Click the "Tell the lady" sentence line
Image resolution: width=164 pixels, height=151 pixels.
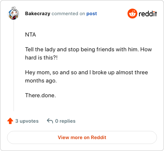(89, 49)
